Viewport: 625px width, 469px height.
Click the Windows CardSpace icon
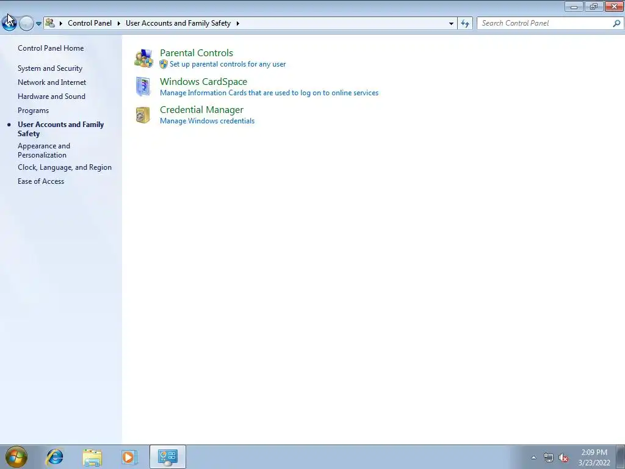[143, 87]
